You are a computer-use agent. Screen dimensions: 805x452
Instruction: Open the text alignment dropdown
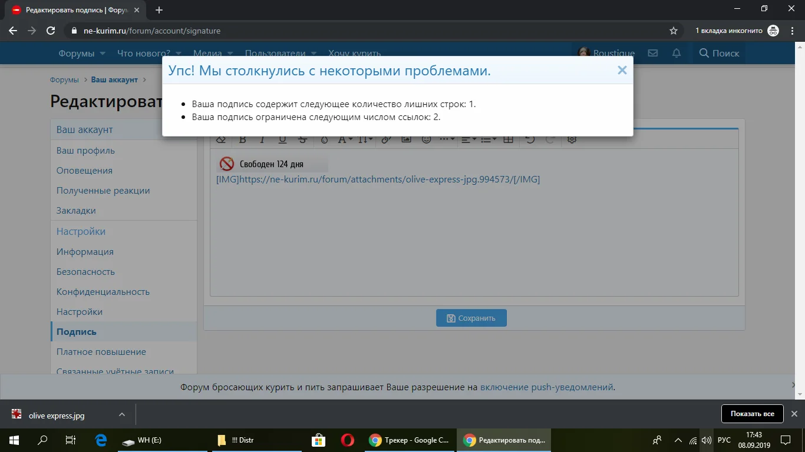point(467,139)
